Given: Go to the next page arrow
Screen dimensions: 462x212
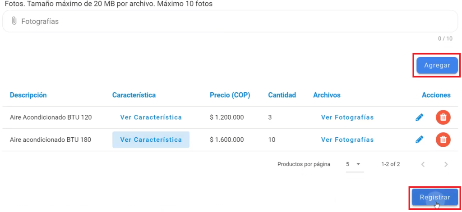Looking at the screenshot, I should pyautogui.click(x=446, y=164).
